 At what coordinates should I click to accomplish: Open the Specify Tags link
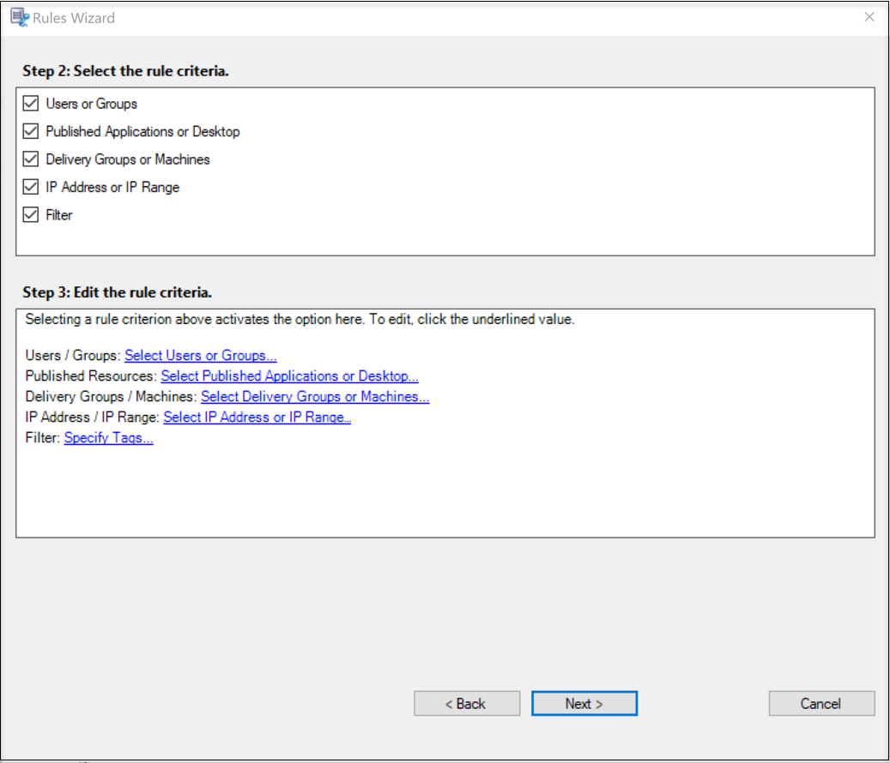point(109,439)
